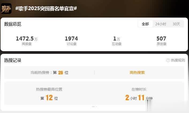Open the #歌手2025突围赛名单官宣# topic title
The image size is (189, 113).
(x=46, y=9)
